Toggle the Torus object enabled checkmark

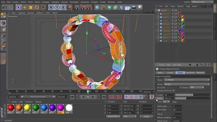click(176, 37)
